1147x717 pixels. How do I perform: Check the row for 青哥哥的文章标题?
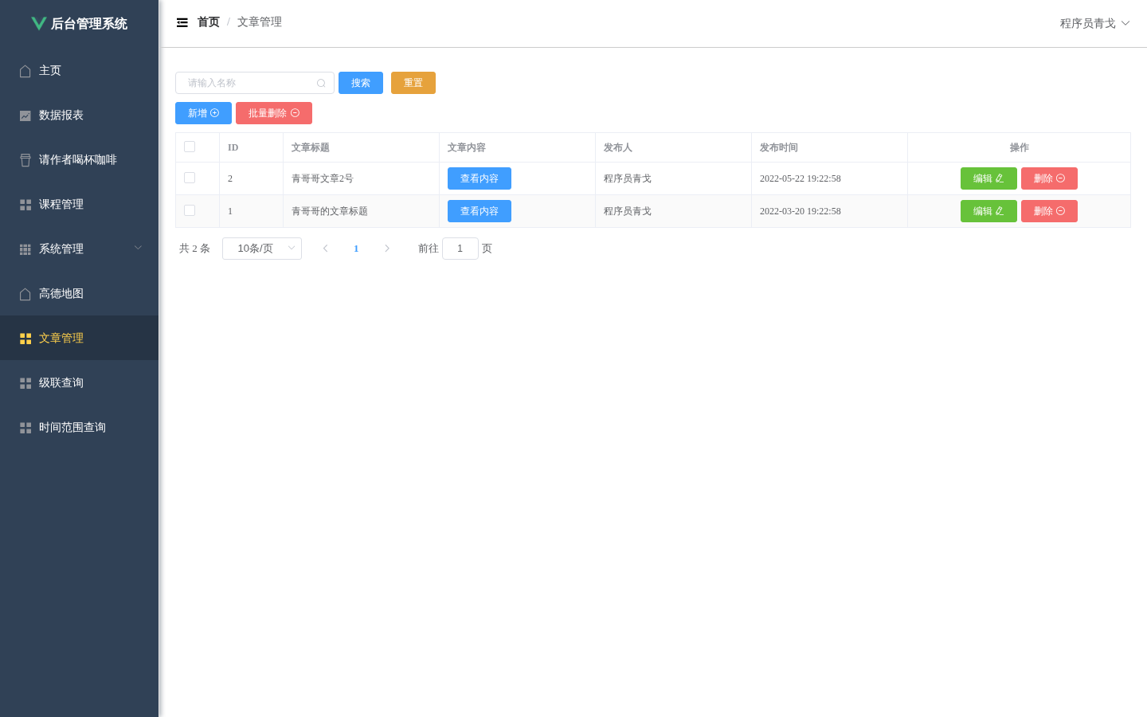coord(190,210)
